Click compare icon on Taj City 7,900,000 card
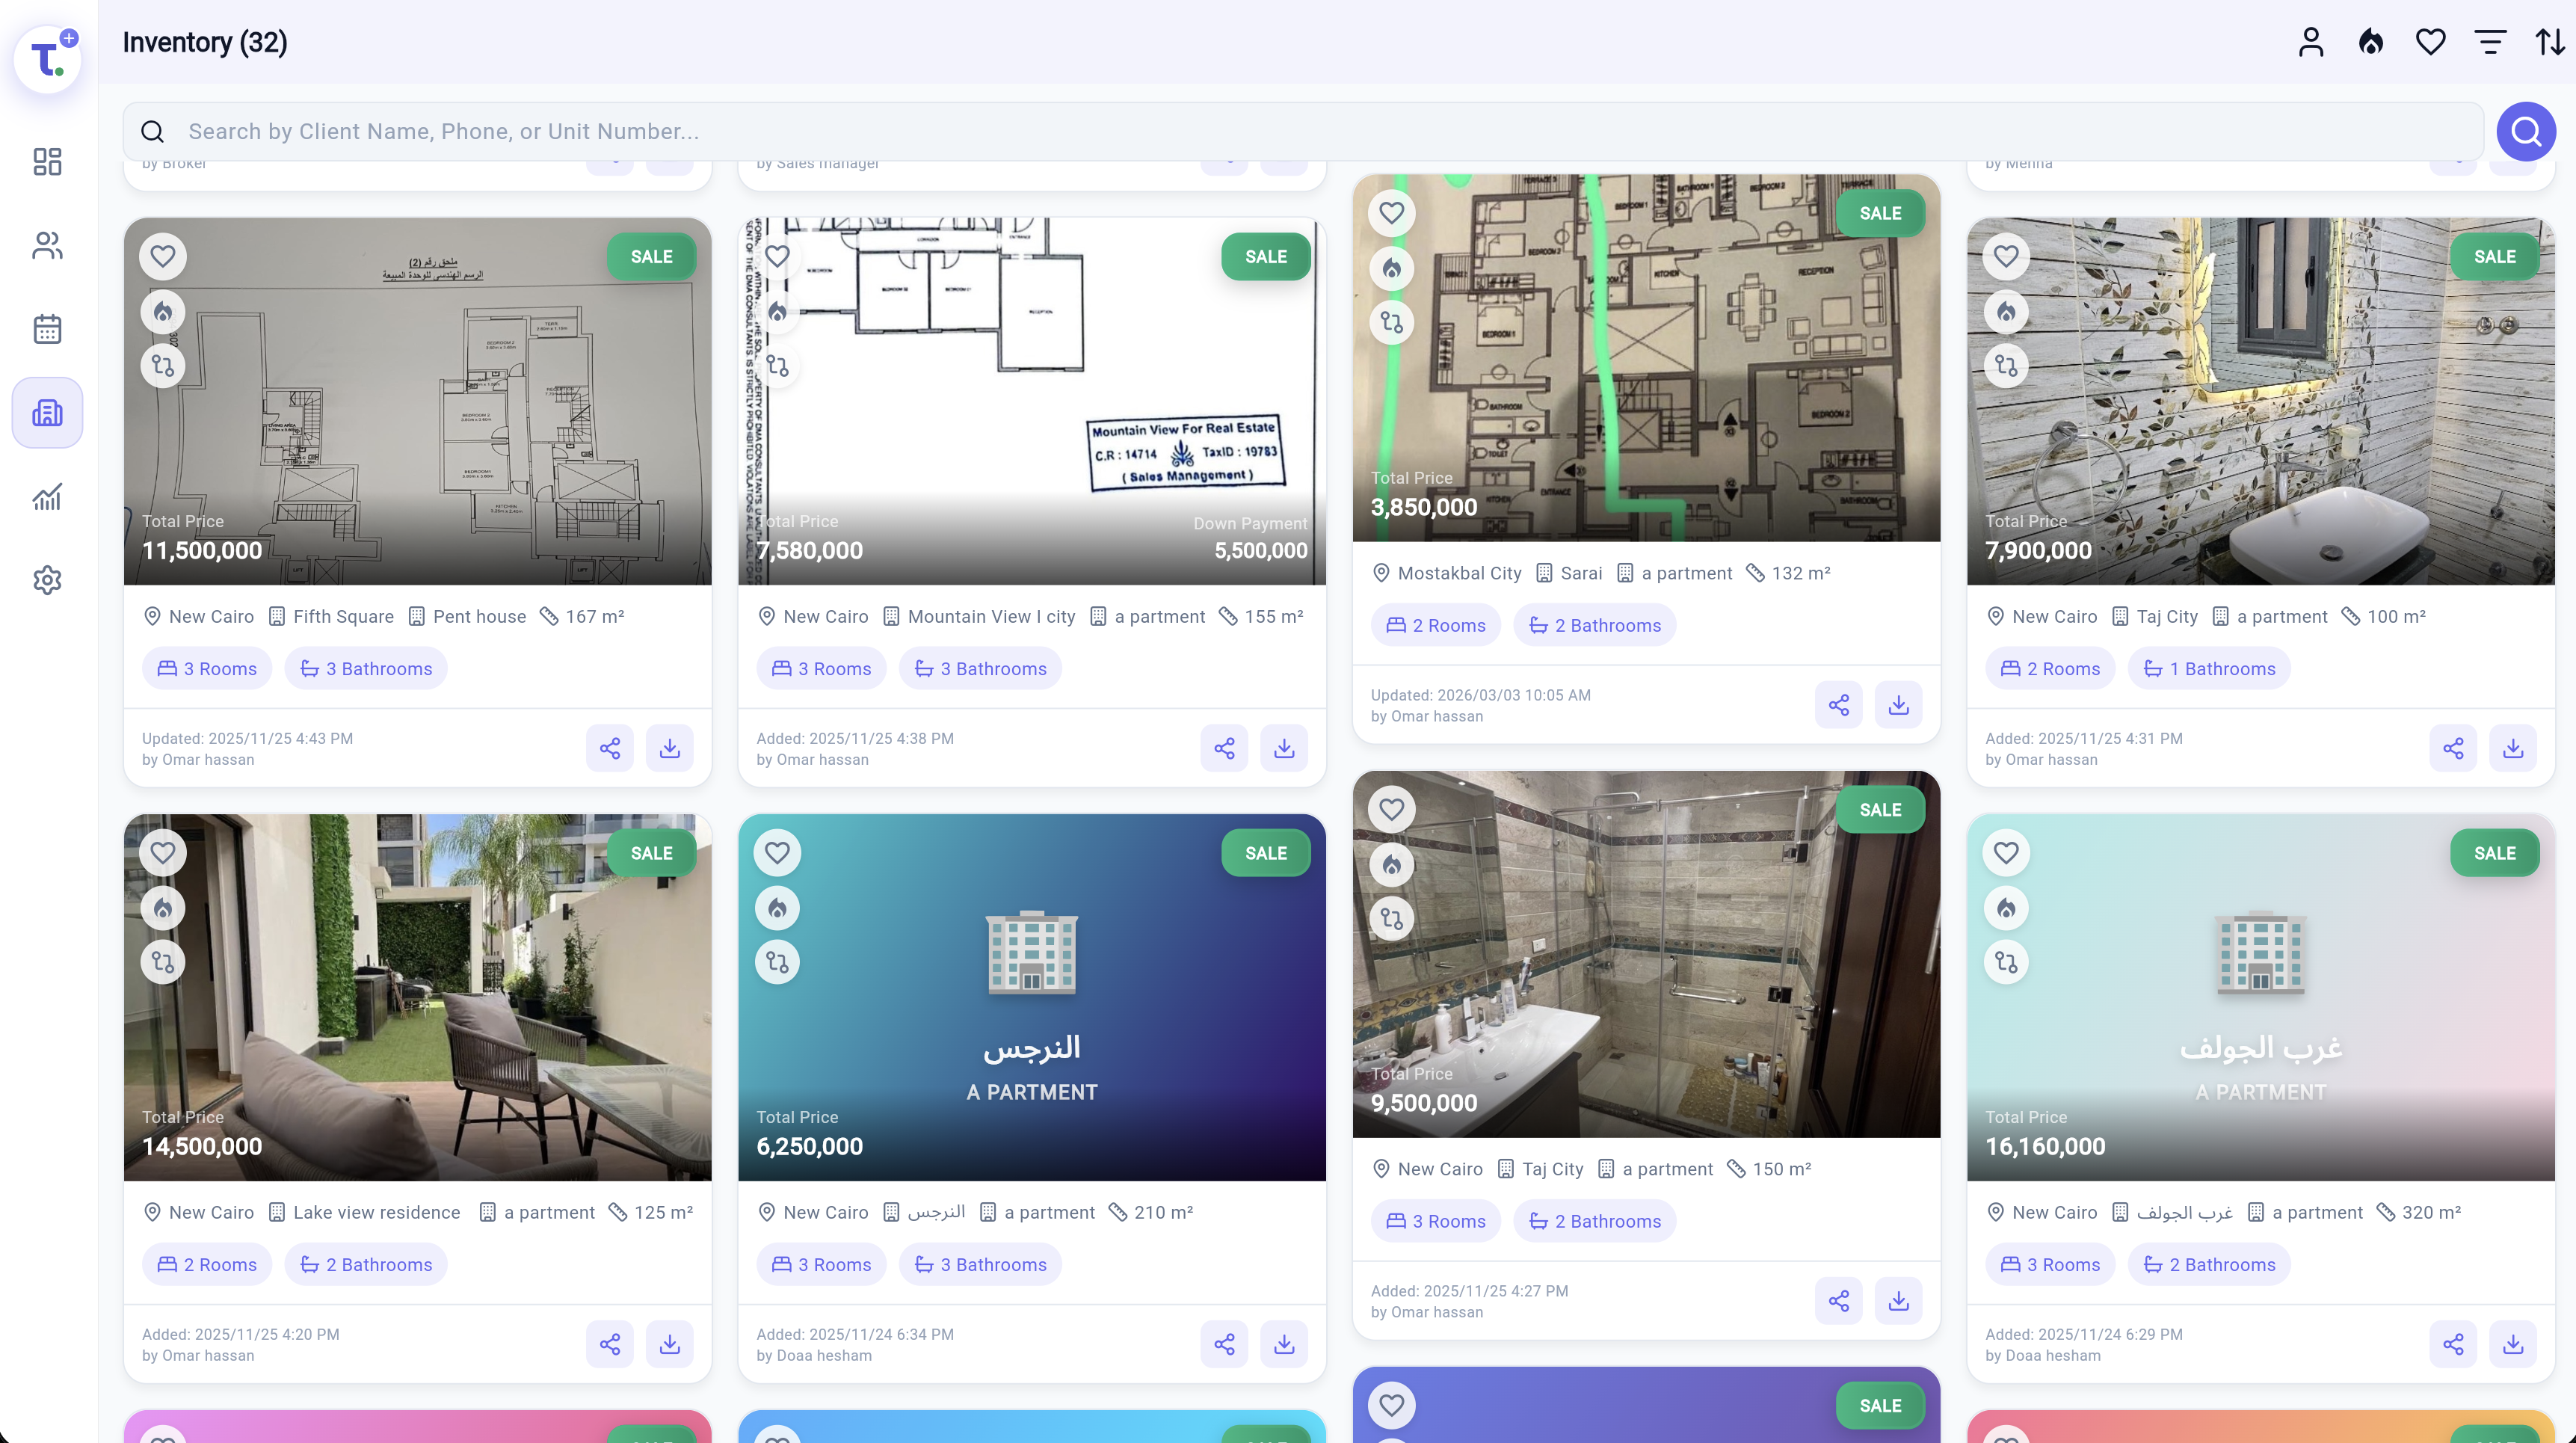The width and height of the screenshot is (2576, 1443). pyautogui.click(x=2007, y=365)
